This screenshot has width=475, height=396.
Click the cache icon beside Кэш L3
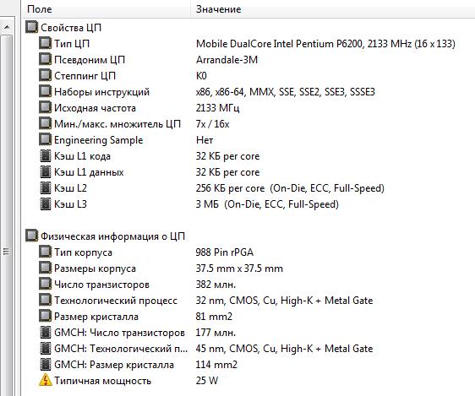point(45,203)
